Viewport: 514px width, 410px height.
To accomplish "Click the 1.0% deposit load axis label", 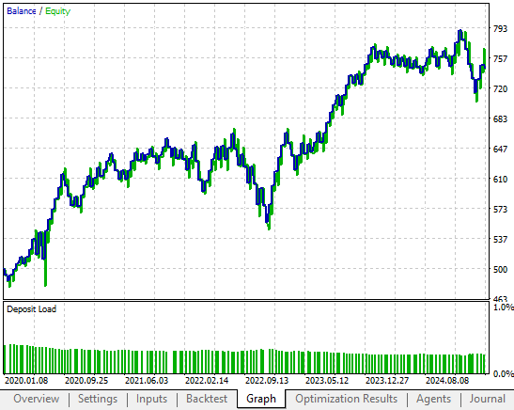I will (x=503, y=307).
